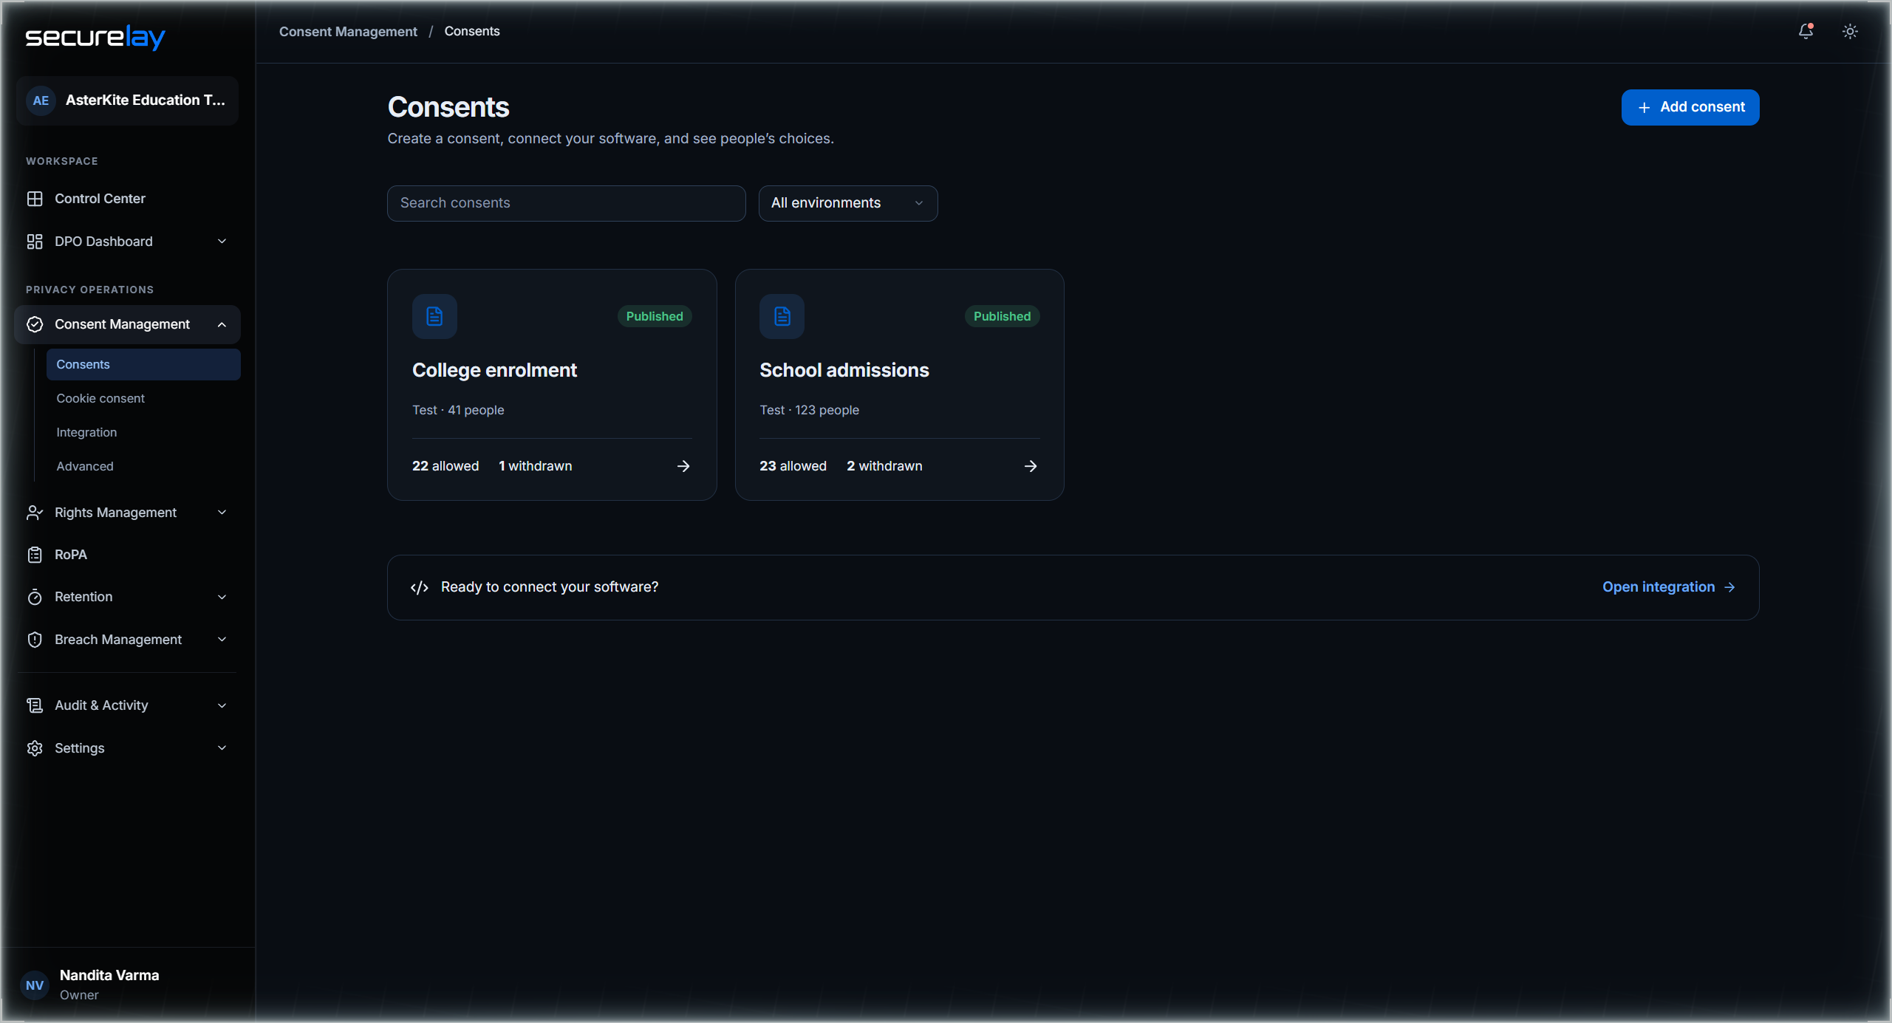Viewport: 1892px width, 1023px height.
Task: Click the Published badge on College enrolment
Action: click(655, 316)
